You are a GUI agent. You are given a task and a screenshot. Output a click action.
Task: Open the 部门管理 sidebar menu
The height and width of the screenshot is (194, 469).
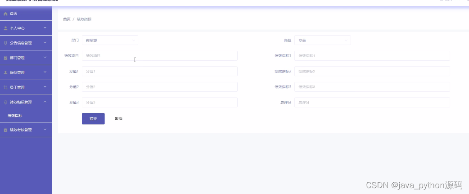26,58
